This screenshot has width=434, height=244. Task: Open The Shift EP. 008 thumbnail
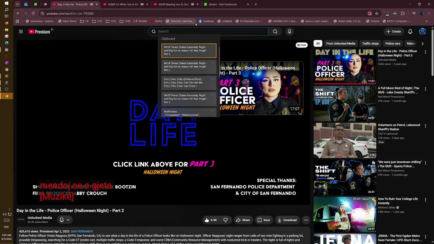pos(345,103)
